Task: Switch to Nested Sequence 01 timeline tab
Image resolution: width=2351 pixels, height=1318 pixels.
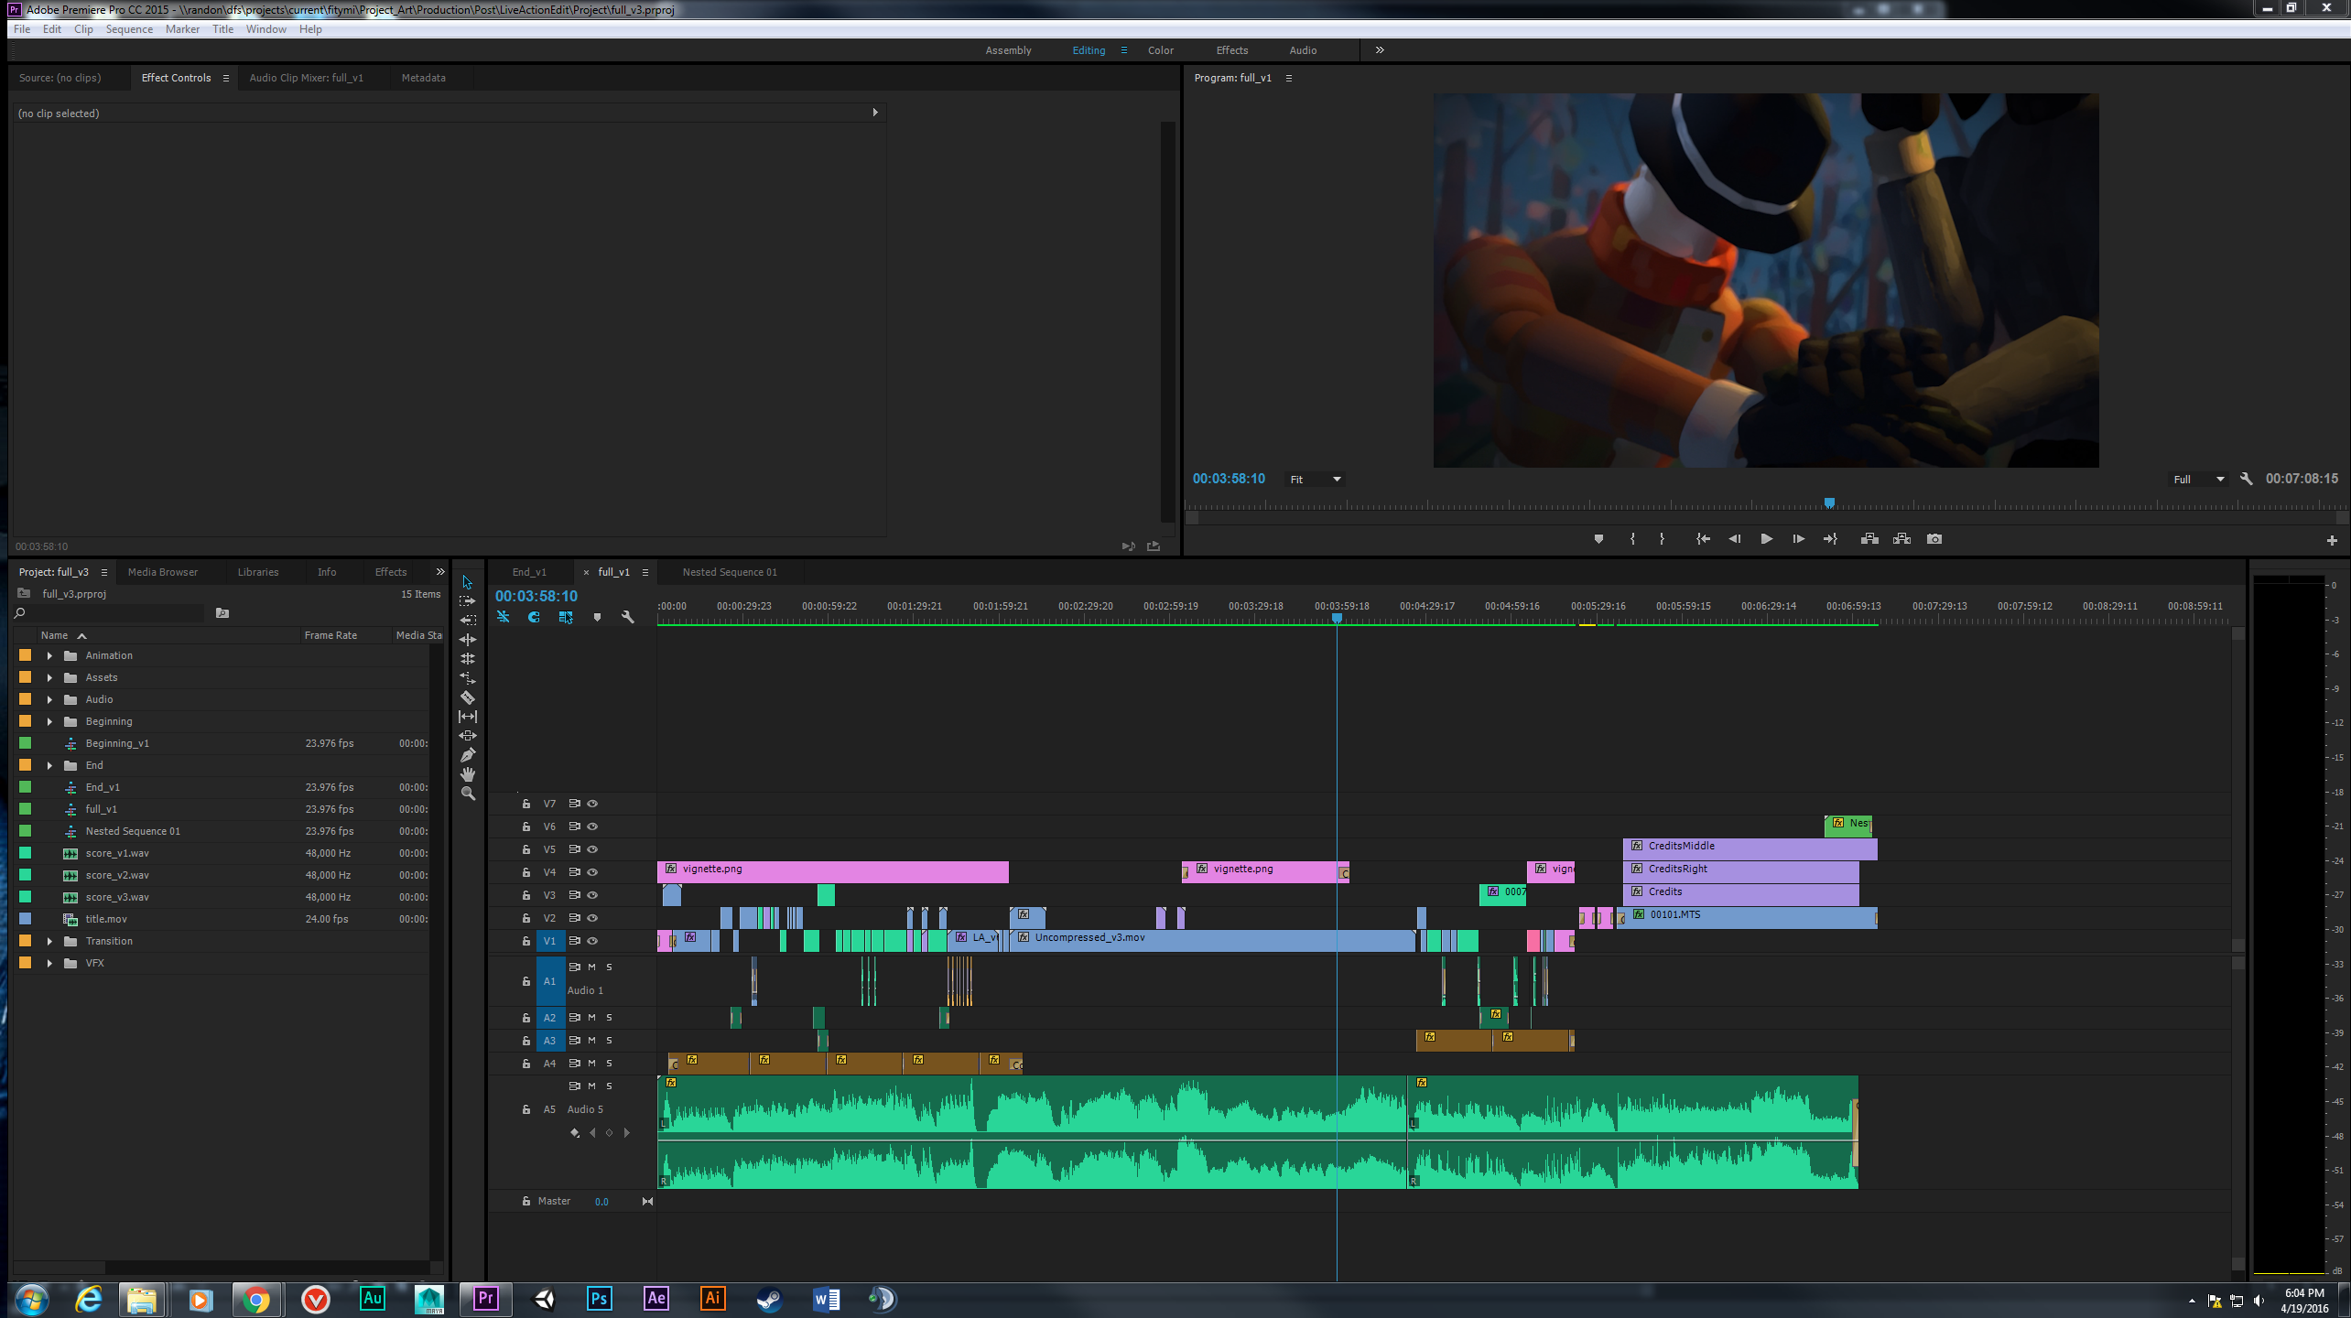Action: pyautogui.click(x=730, y=572)
